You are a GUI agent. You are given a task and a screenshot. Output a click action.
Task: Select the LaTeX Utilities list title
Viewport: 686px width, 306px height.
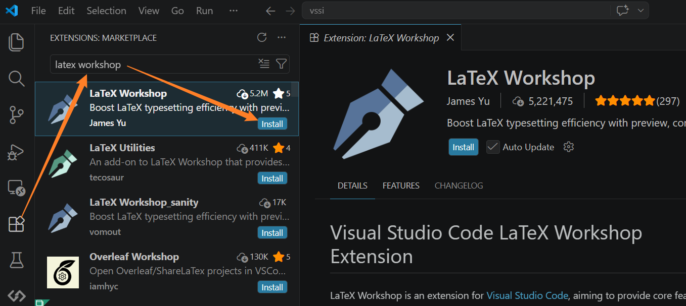pos(122,148)
